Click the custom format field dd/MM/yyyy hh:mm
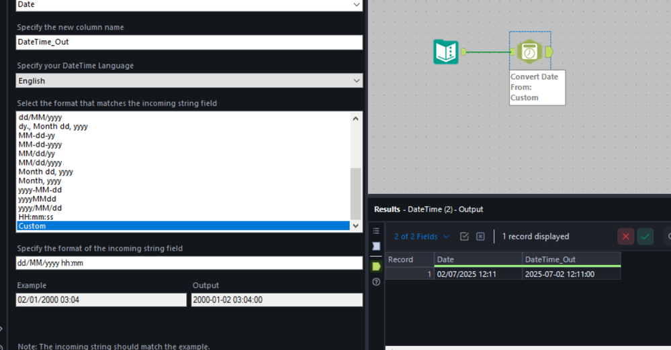Screen dimensions: 671x350 tap(189, 263)
